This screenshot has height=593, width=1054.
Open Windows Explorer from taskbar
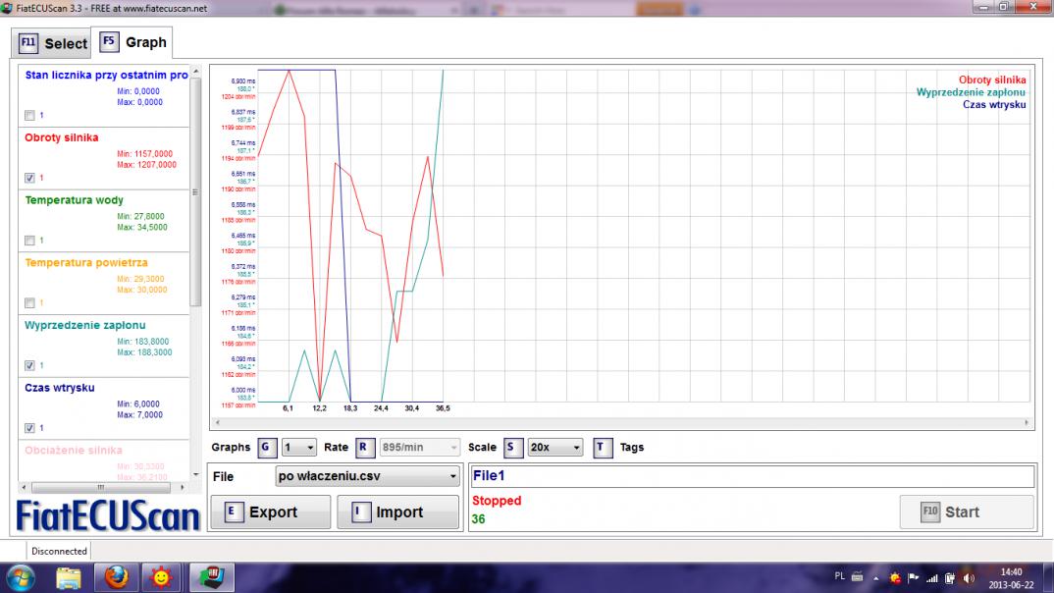pos(69,578)
